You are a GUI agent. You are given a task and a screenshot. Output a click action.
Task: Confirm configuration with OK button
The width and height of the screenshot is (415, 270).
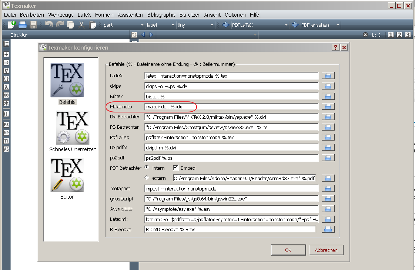click(288, 250)
